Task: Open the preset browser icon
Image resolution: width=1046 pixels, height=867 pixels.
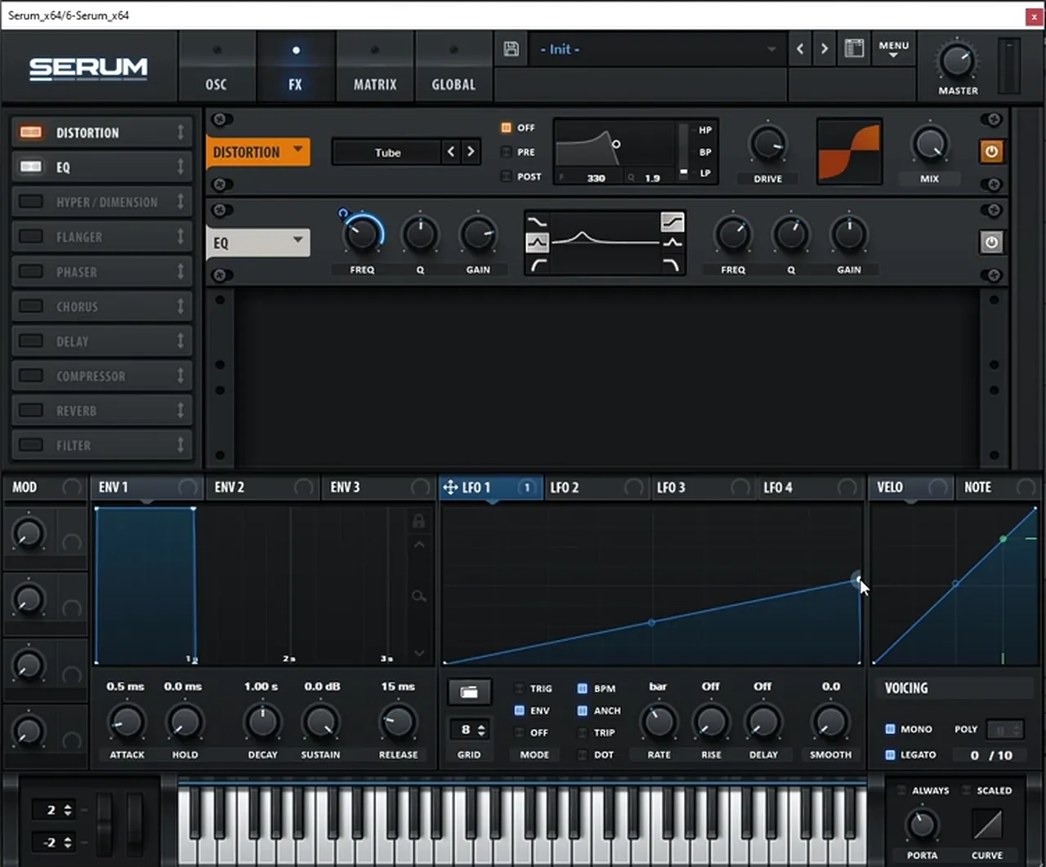Action: tap(854, 48)
